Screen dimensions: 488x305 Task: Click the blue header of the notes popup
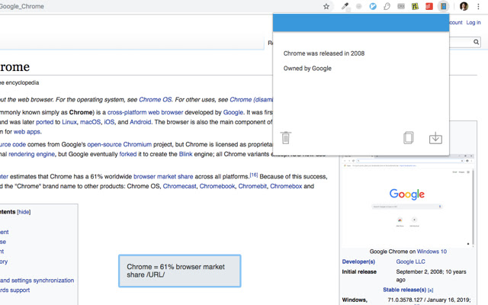point(361,22)
